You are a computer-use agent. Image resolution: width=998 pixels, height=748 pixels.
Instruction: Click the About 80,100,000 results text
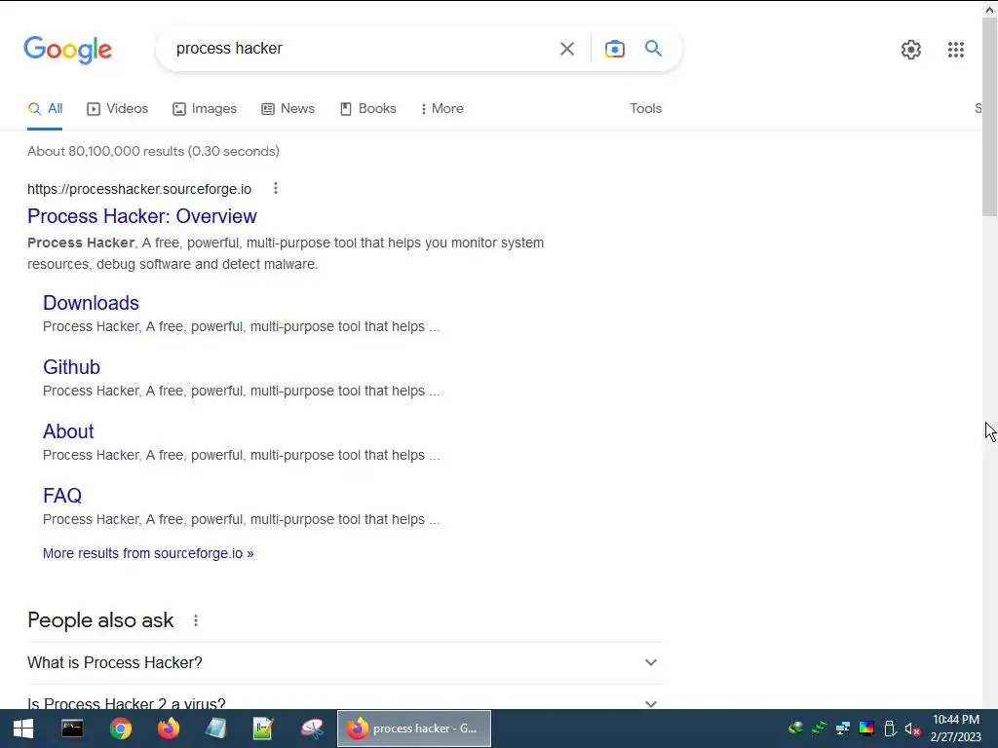[x=153, y=151]
